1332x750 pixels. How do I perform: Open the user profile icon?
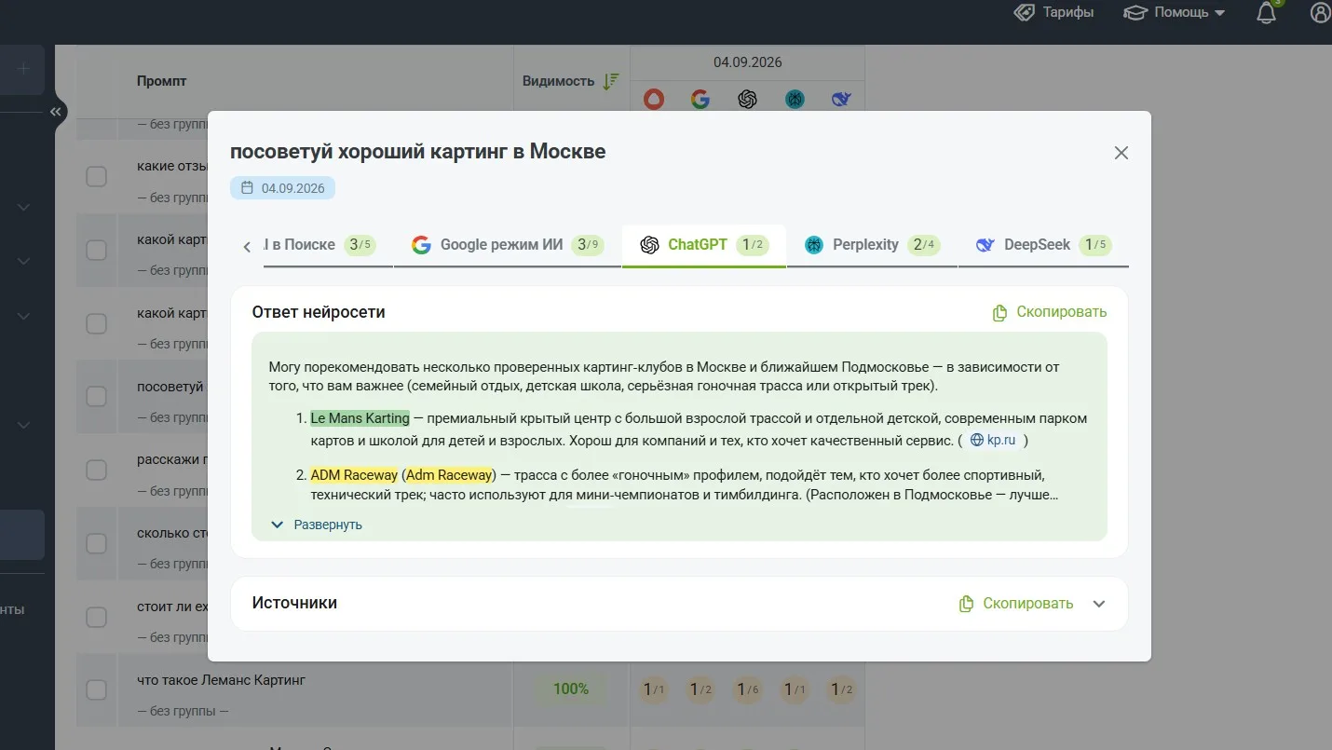click(1321, 13)
